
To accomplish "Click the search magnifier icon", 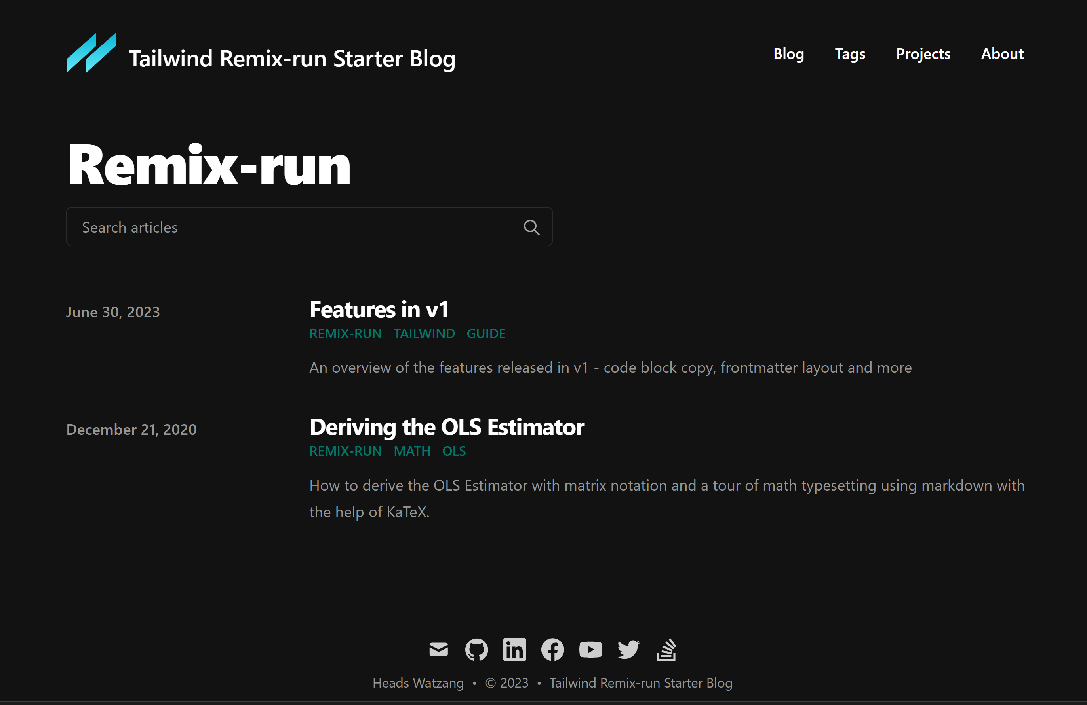I will coord(531,227).
